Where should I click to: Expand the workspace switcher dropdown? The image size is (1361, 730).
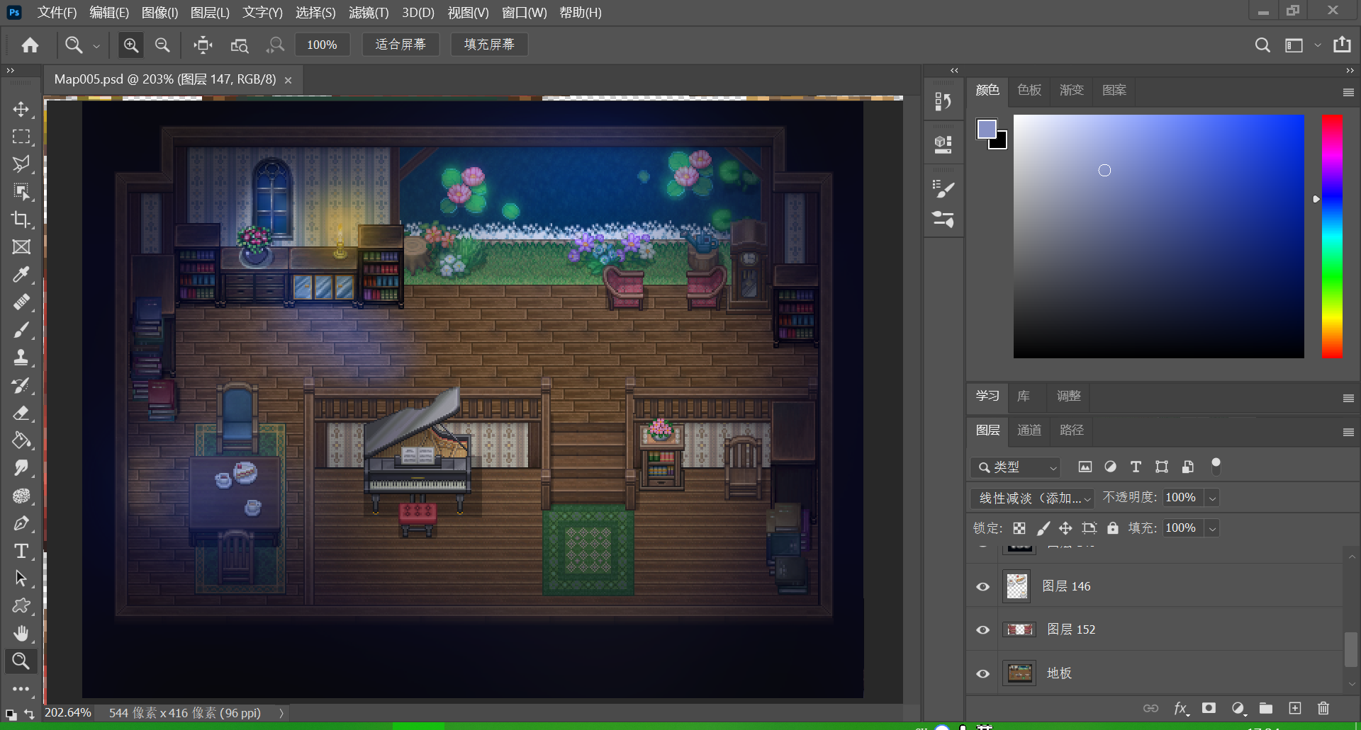[x=1317, y=45]
